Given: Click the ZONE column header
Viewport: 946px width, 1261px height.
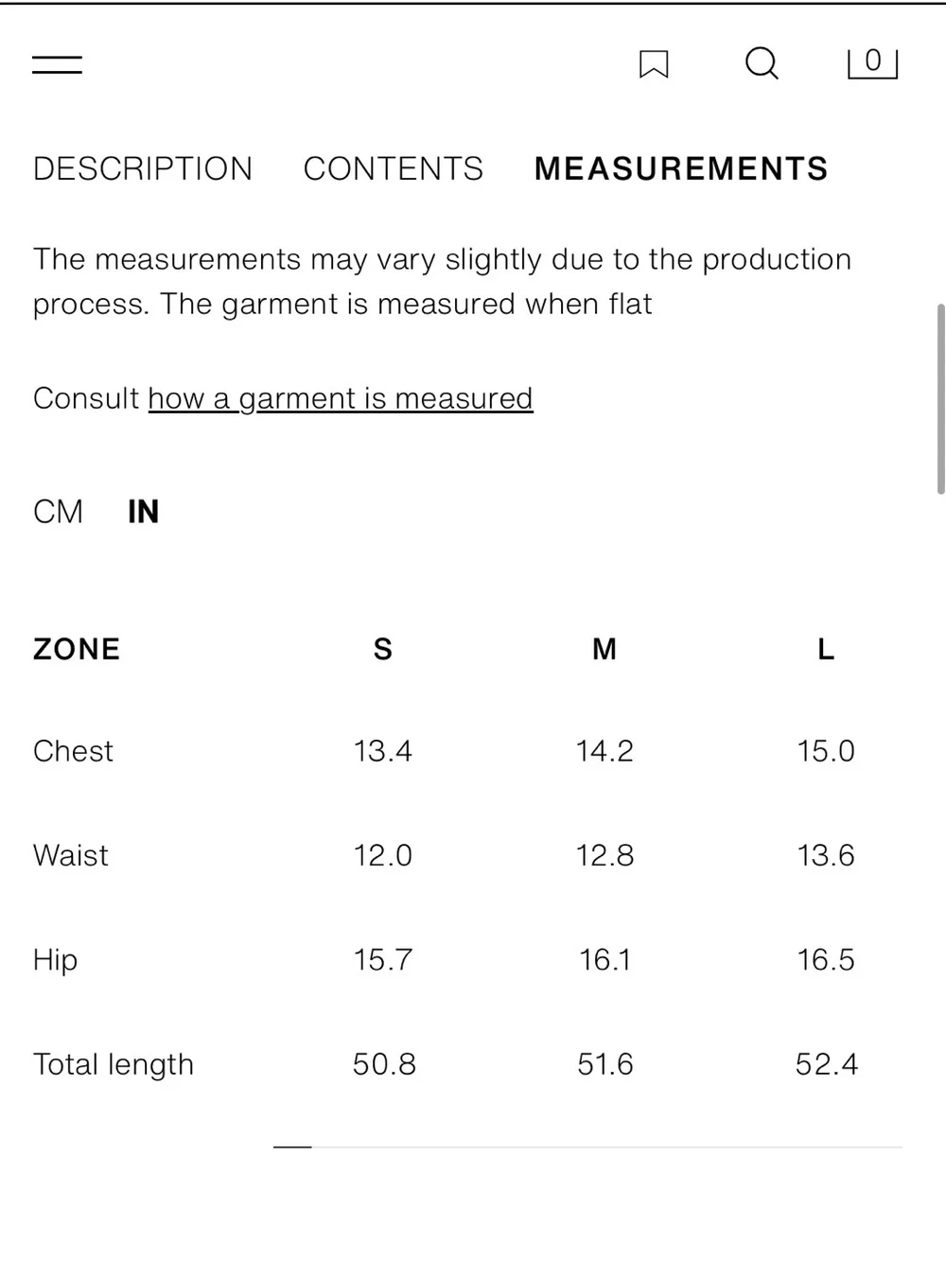Looking at the screenshot, I should coord(77,649).
